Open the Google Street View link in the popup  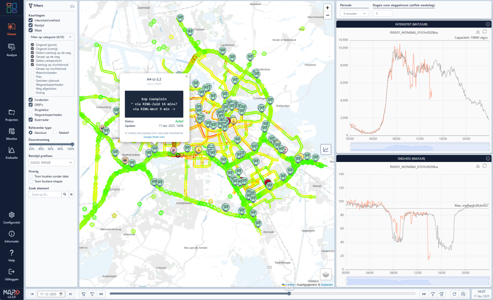pos(154,137)
